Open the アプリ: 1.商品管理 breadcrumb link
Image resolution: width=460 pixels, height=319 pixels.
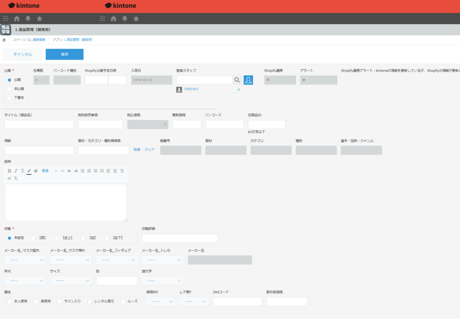point(73,40)
